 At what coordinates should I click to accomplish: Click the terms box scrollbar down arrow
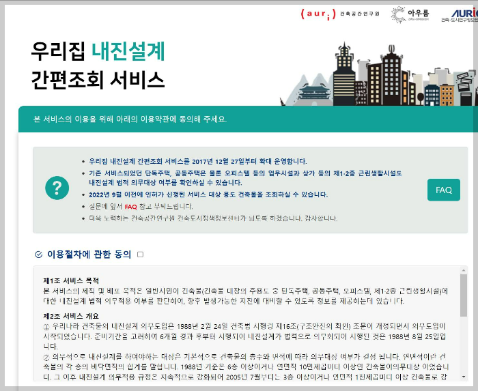pos(464,377)
